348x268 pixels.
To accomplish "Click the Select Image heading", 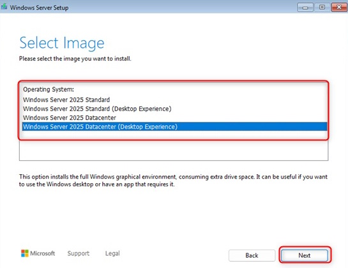I will 62,43.
